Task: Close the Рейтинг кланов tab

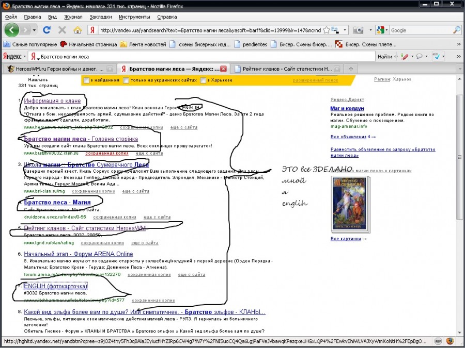Action: click(337, 69)
